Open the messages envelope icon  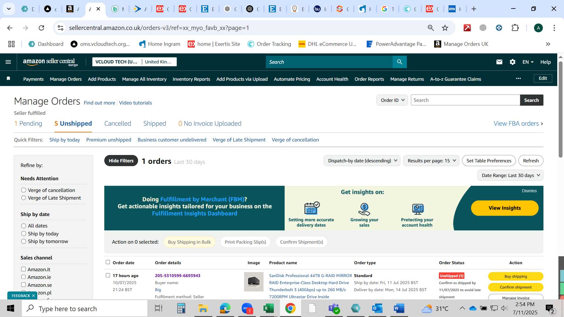[x=499, y=62]
